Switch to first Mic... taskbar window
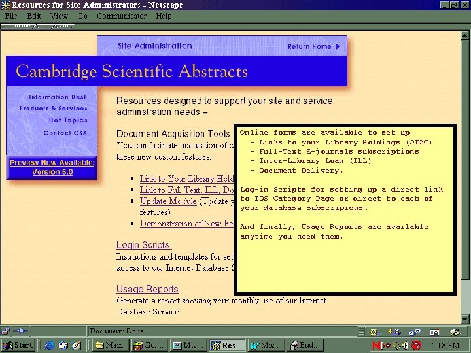Viewport: 471px width, 353px height. [188, 345]
